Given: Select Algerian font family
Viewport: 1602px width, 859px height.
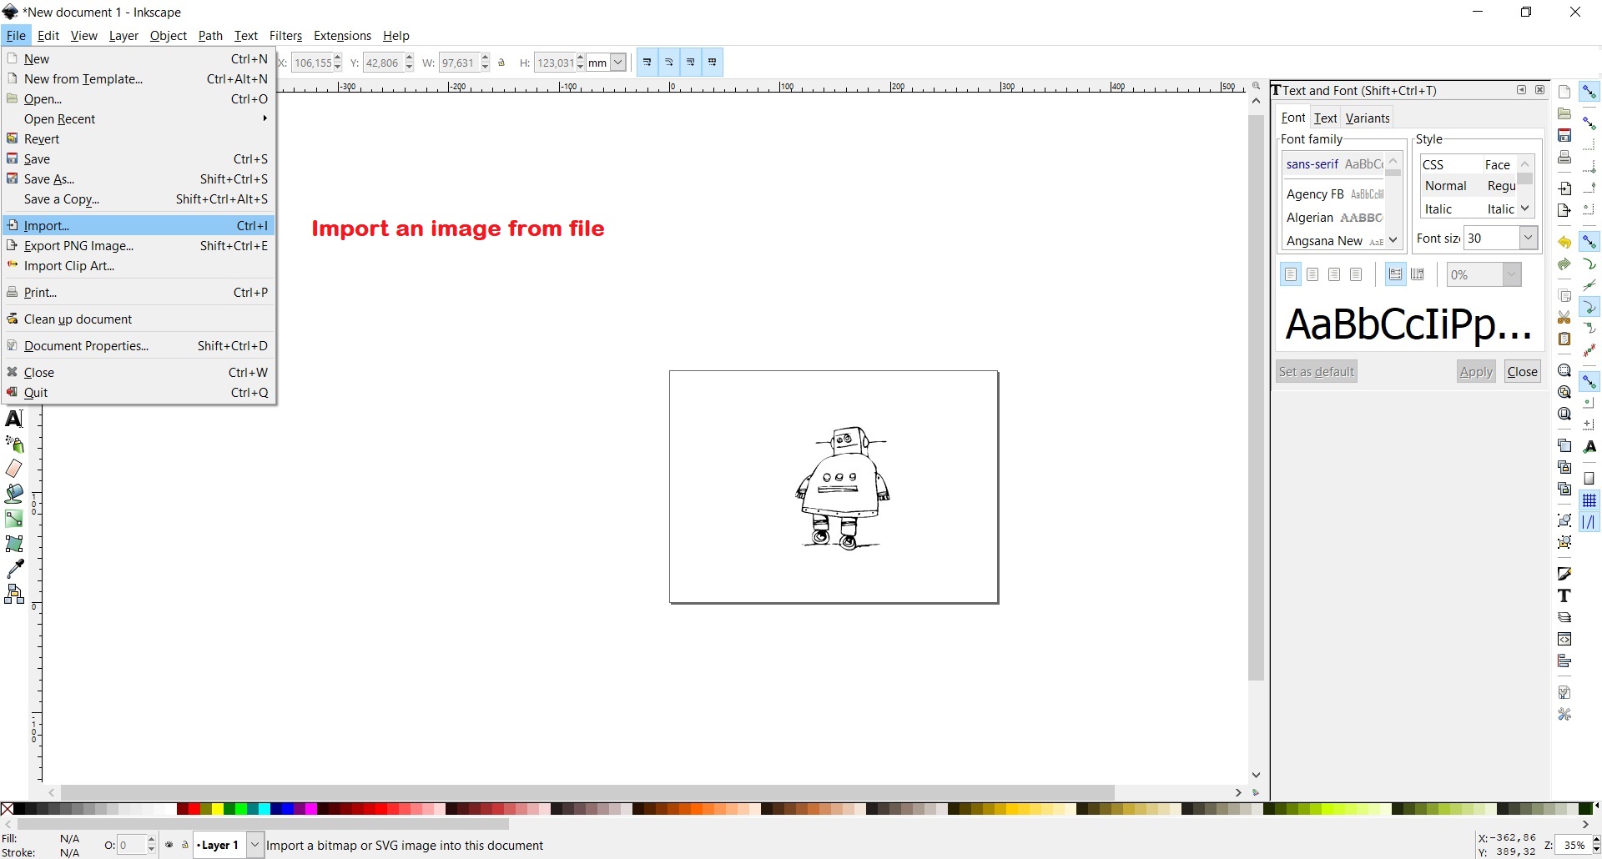Looking at the screenshot, I should tap(1335, 218).
